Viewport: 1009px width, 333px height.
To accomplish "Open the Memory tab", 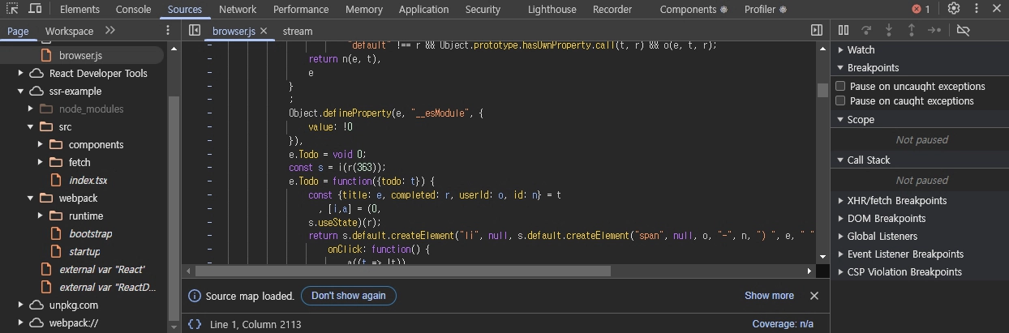I will [363, 9].
